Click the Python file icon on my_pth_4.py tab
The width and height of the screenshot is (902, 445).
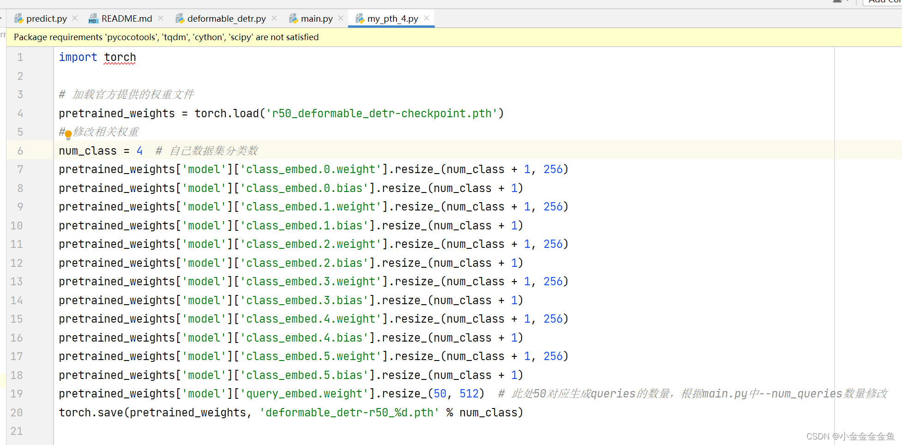pyautogui.click(x=360, y=18)
